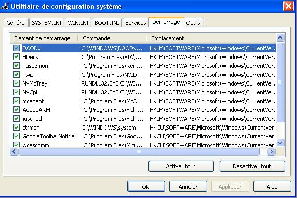Viewport: 297px width, 198px height.
Task: Click the horizontal scroll left arrow
Action: tap(14, 152)
